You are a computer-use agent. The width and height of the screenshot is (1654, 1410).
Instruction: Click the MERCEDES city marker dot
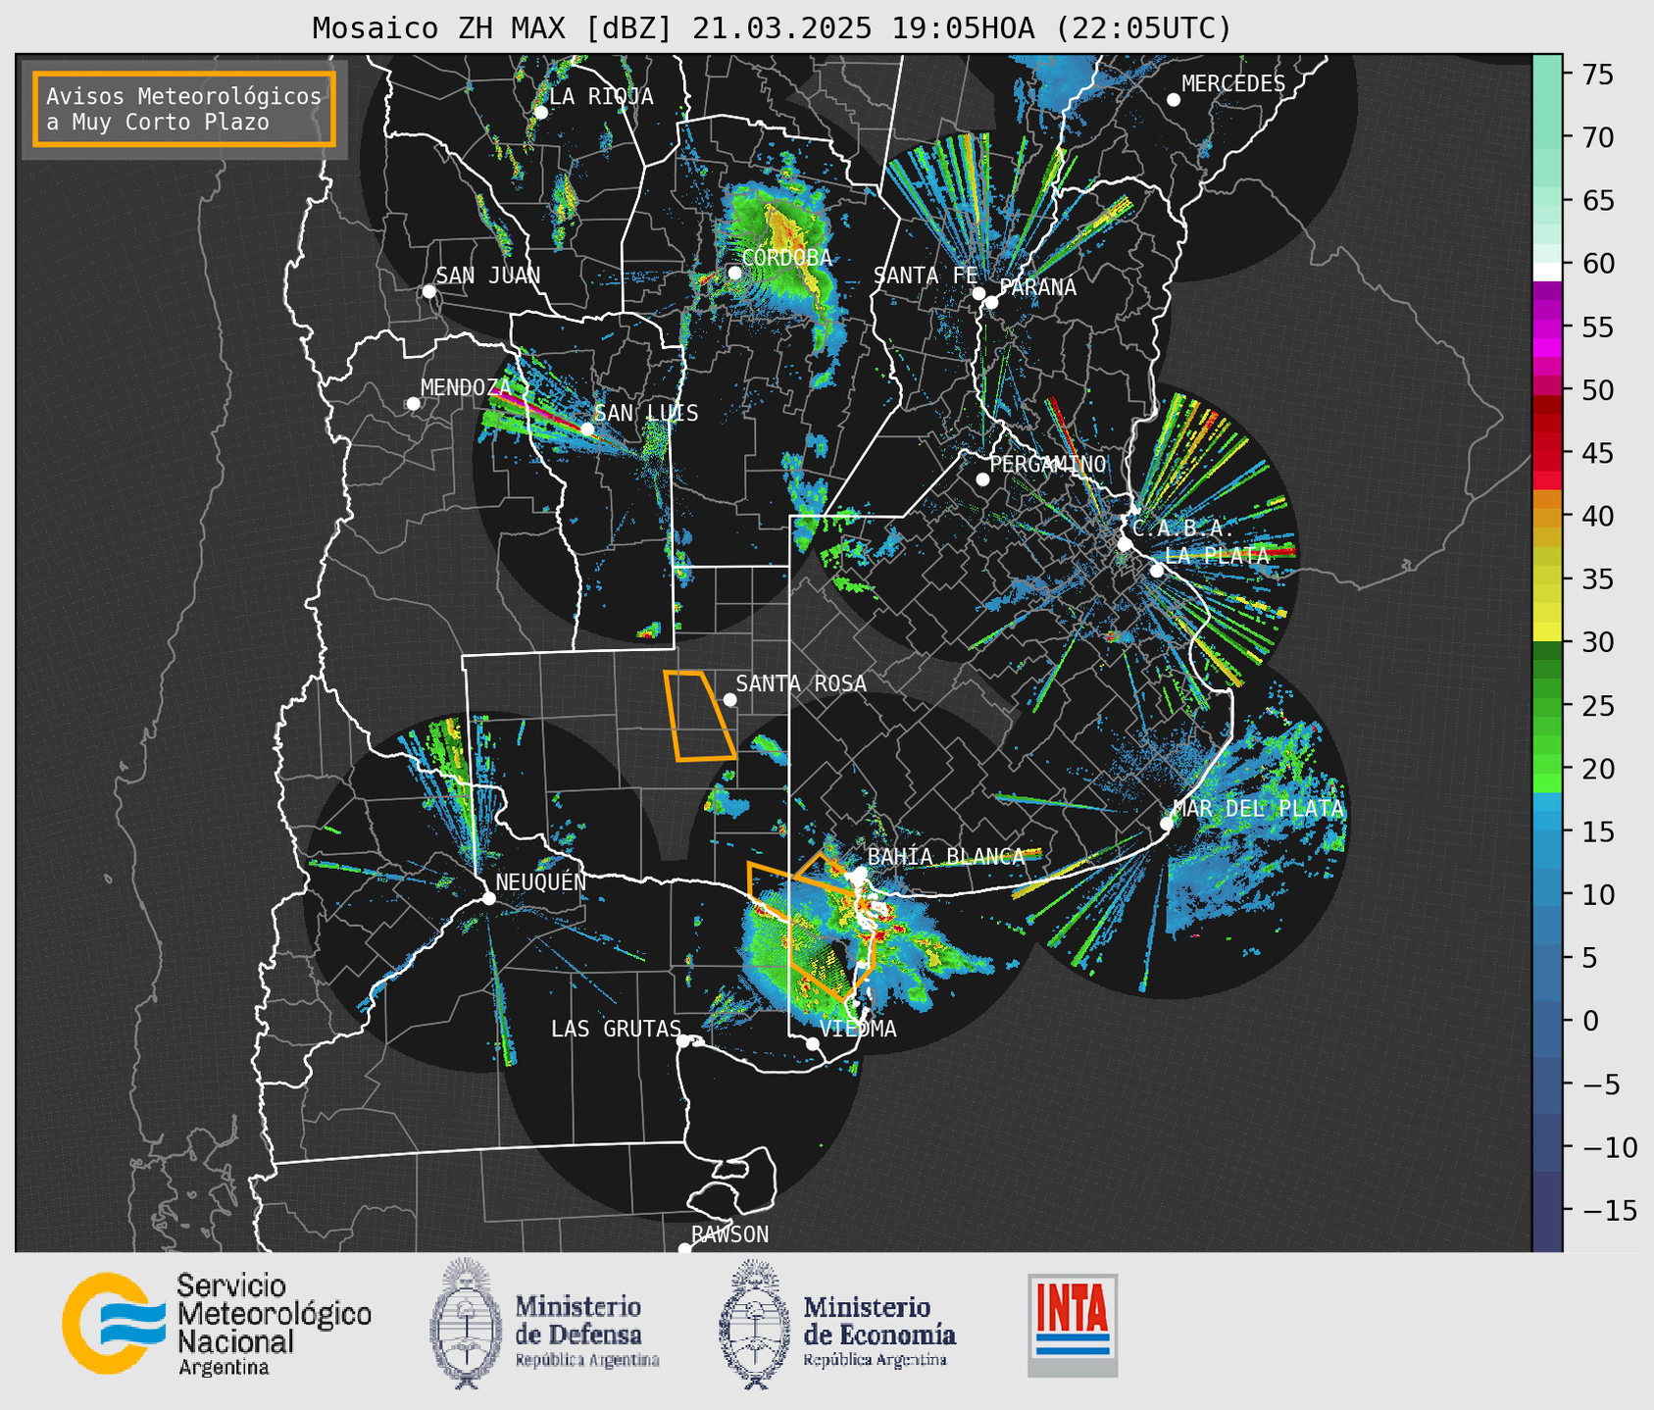click(x=1174, y=100)
